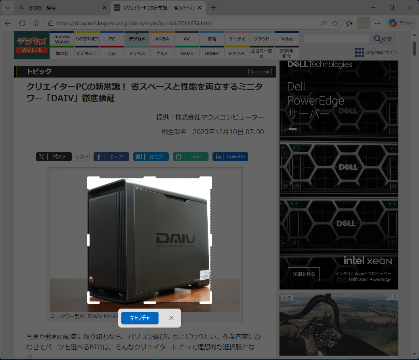This screenshot has height=360, width=419.
Task: Open Car nav item
Action: 112,53
